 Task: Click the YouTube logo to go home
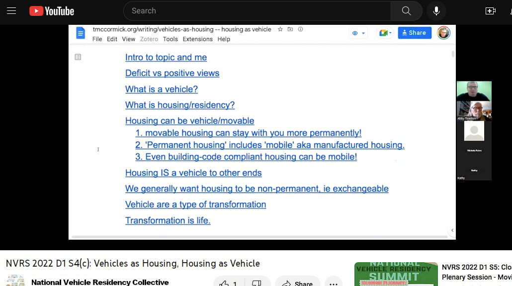click(52, 11)
